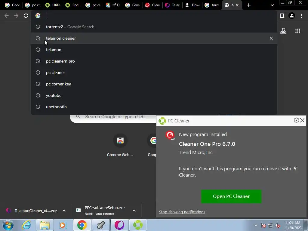Switch to the 'Utilit' tab
This screenshot has height=231, width=308.
53,5
